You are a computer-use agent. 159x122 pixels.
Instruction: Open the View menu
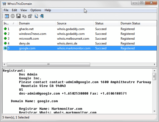coord(24,10)
